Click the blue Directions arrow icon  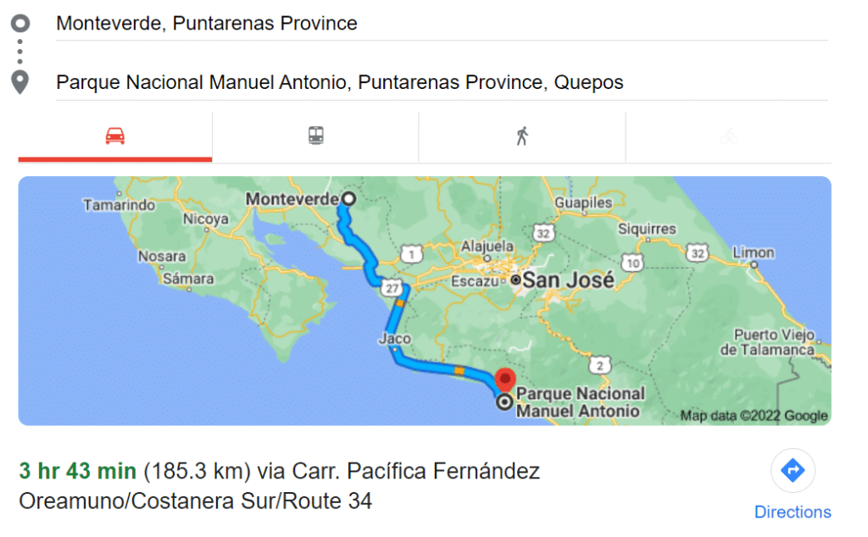793,470
